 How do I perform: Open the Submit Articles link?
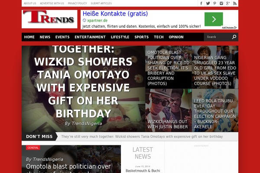click(101, 3)
